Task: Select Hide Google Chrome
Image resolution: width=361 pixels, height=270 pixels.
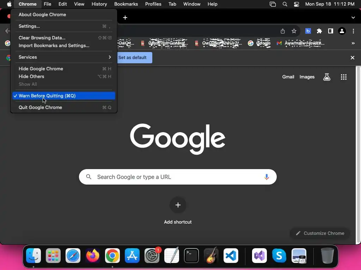Action: pos(64,69)
